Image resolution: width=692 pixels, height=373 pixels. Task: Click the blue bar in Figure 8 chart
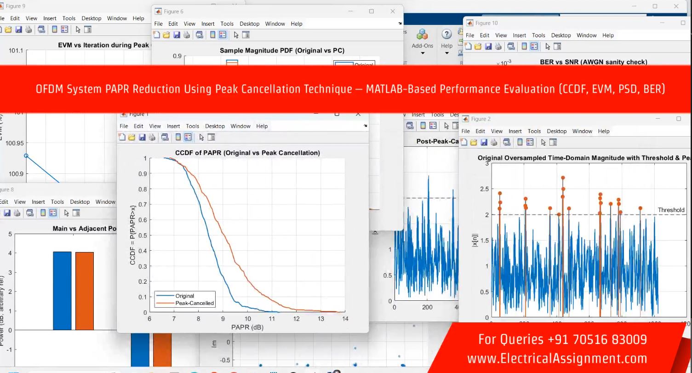click(x=62, y=291)
